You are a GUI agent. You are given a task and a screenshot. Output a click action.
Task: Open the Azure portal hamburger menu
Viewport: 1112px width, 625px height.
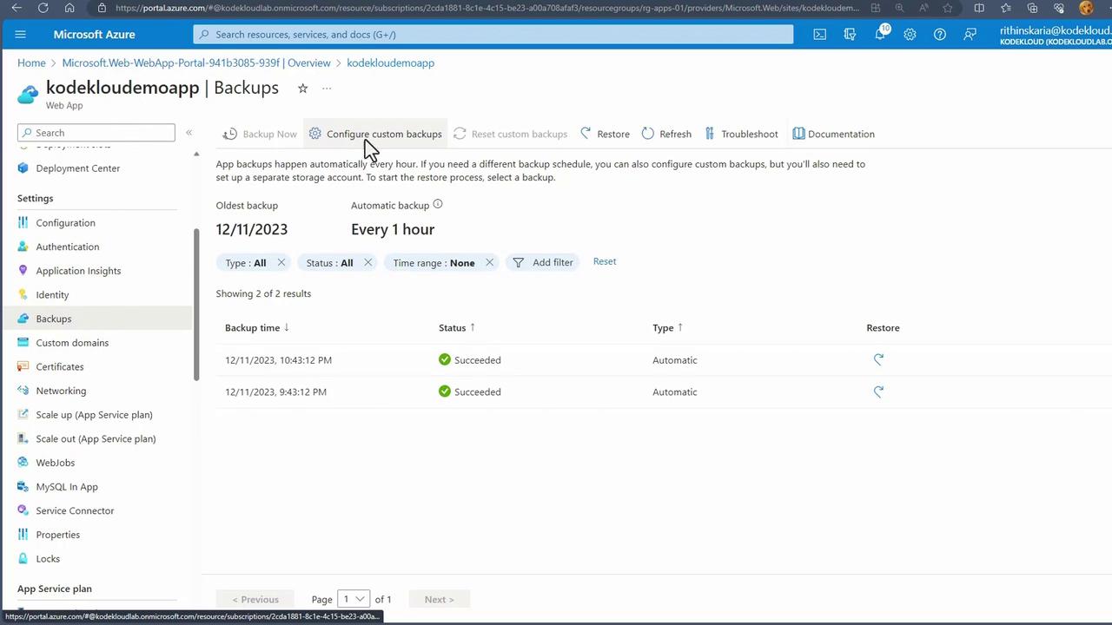click(21, 35)
